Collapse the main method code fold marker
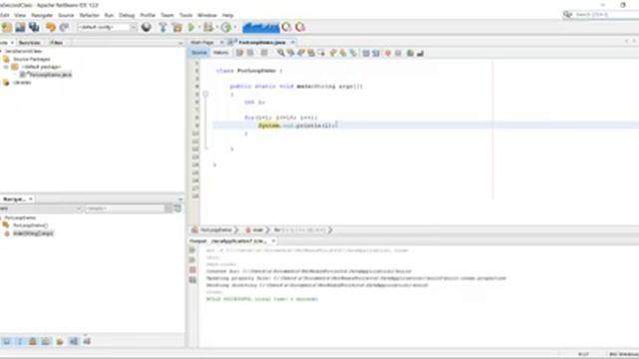The image size is (639, 359). pos(206,94)
